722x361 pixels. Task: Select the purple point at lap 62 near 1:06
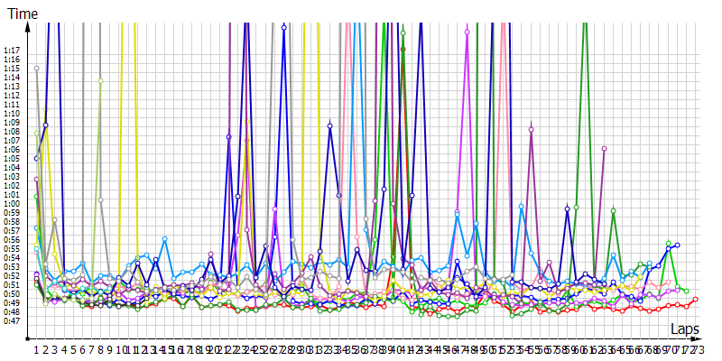click(x=604, y=148)
